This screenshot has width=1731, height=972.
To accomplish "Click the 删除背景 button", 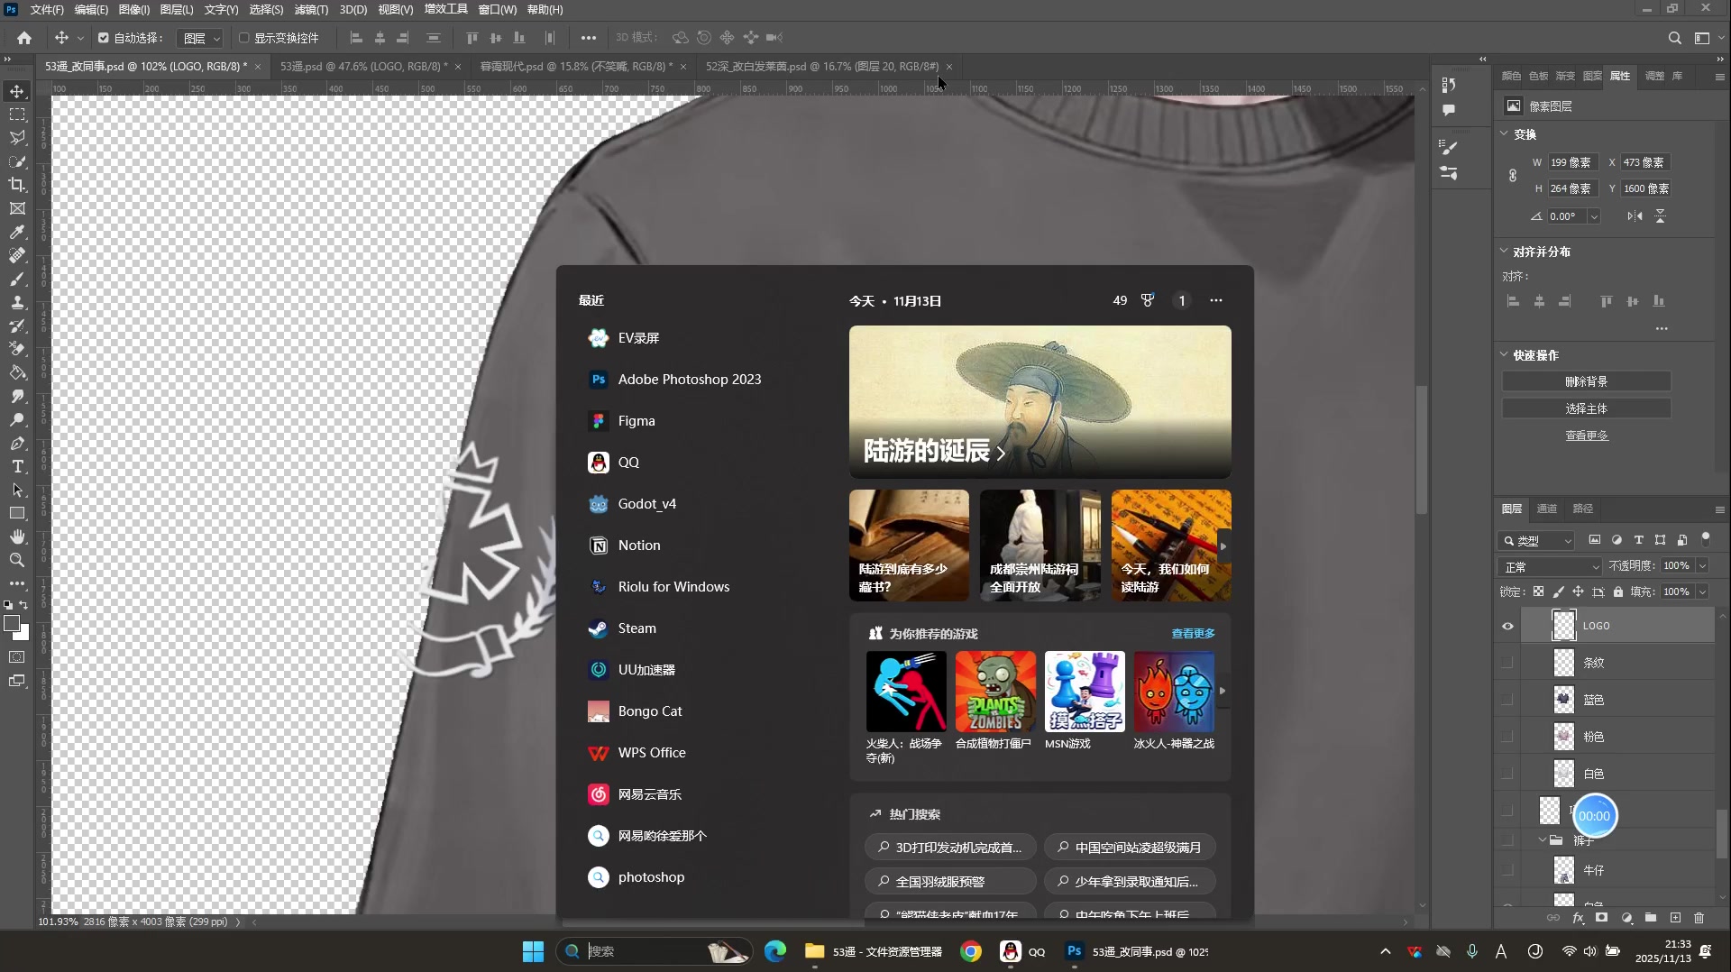I will tap(1586, 381).
